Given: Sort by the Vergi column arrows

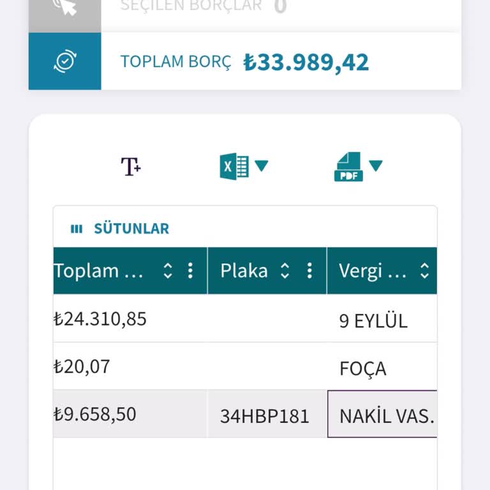Looking at the screenshot, I should click(425, 271).
